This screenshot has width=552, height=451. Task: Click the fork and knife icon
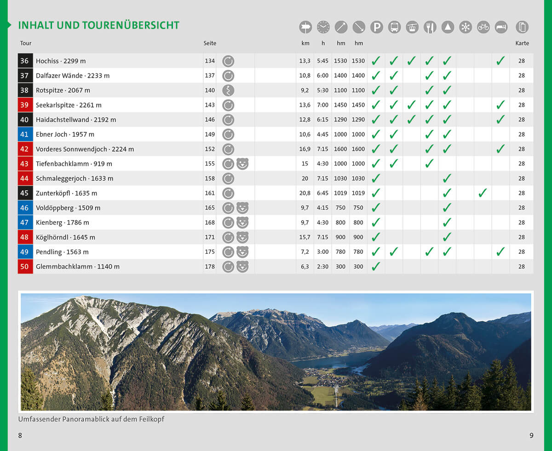(x=430, y=27)
